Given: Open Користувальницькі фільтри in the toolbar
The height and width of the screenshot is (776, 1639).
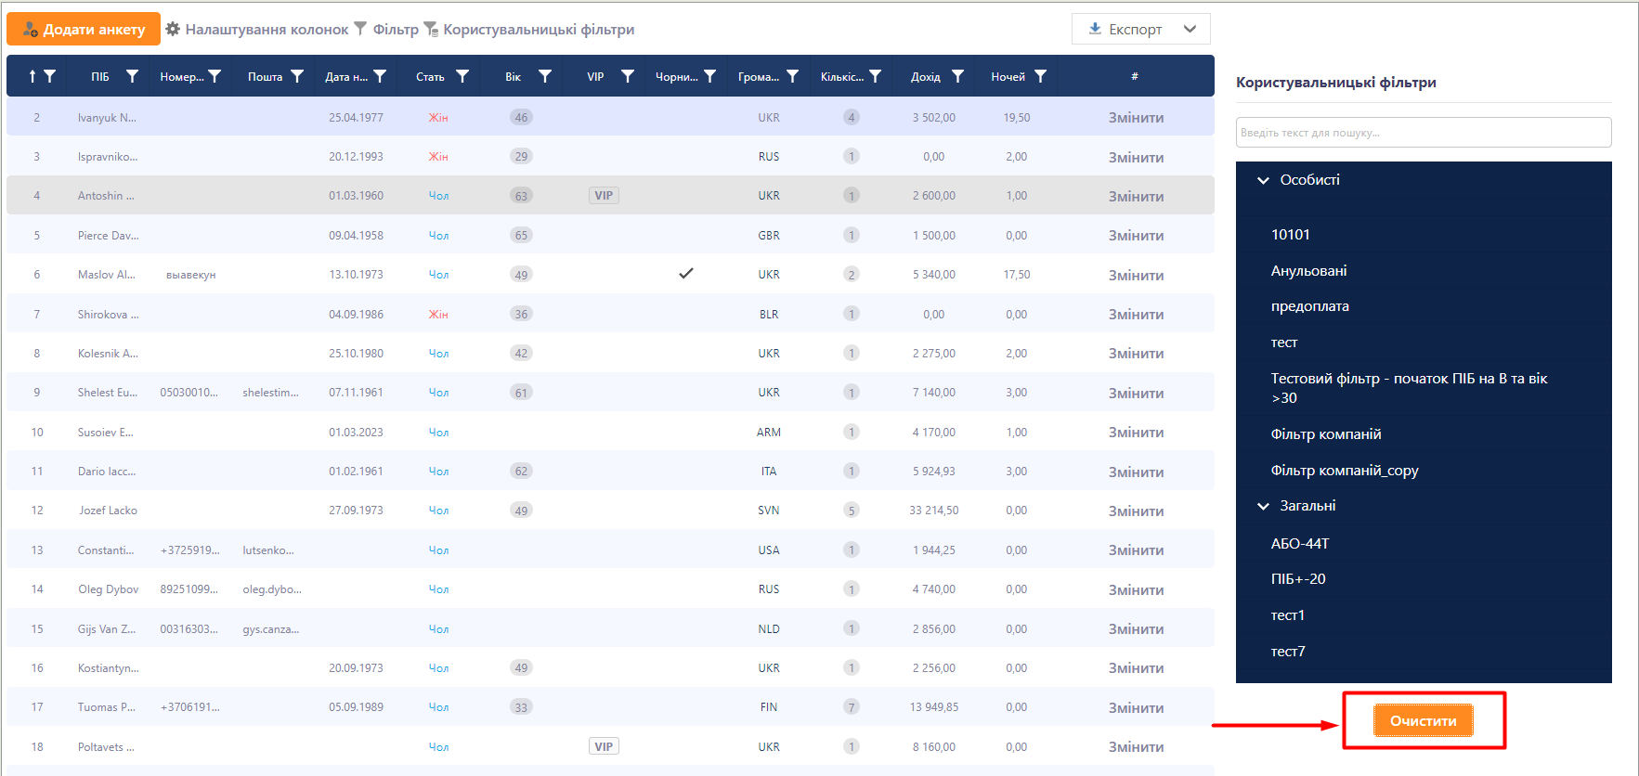Looking at the screenshot, I should click(529, 29).
